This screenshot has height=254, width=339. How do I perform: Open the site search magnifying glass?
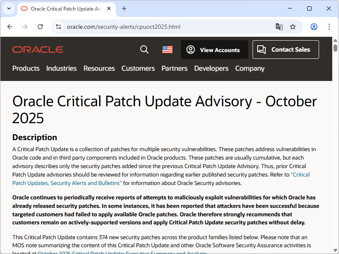pos(144,50)
